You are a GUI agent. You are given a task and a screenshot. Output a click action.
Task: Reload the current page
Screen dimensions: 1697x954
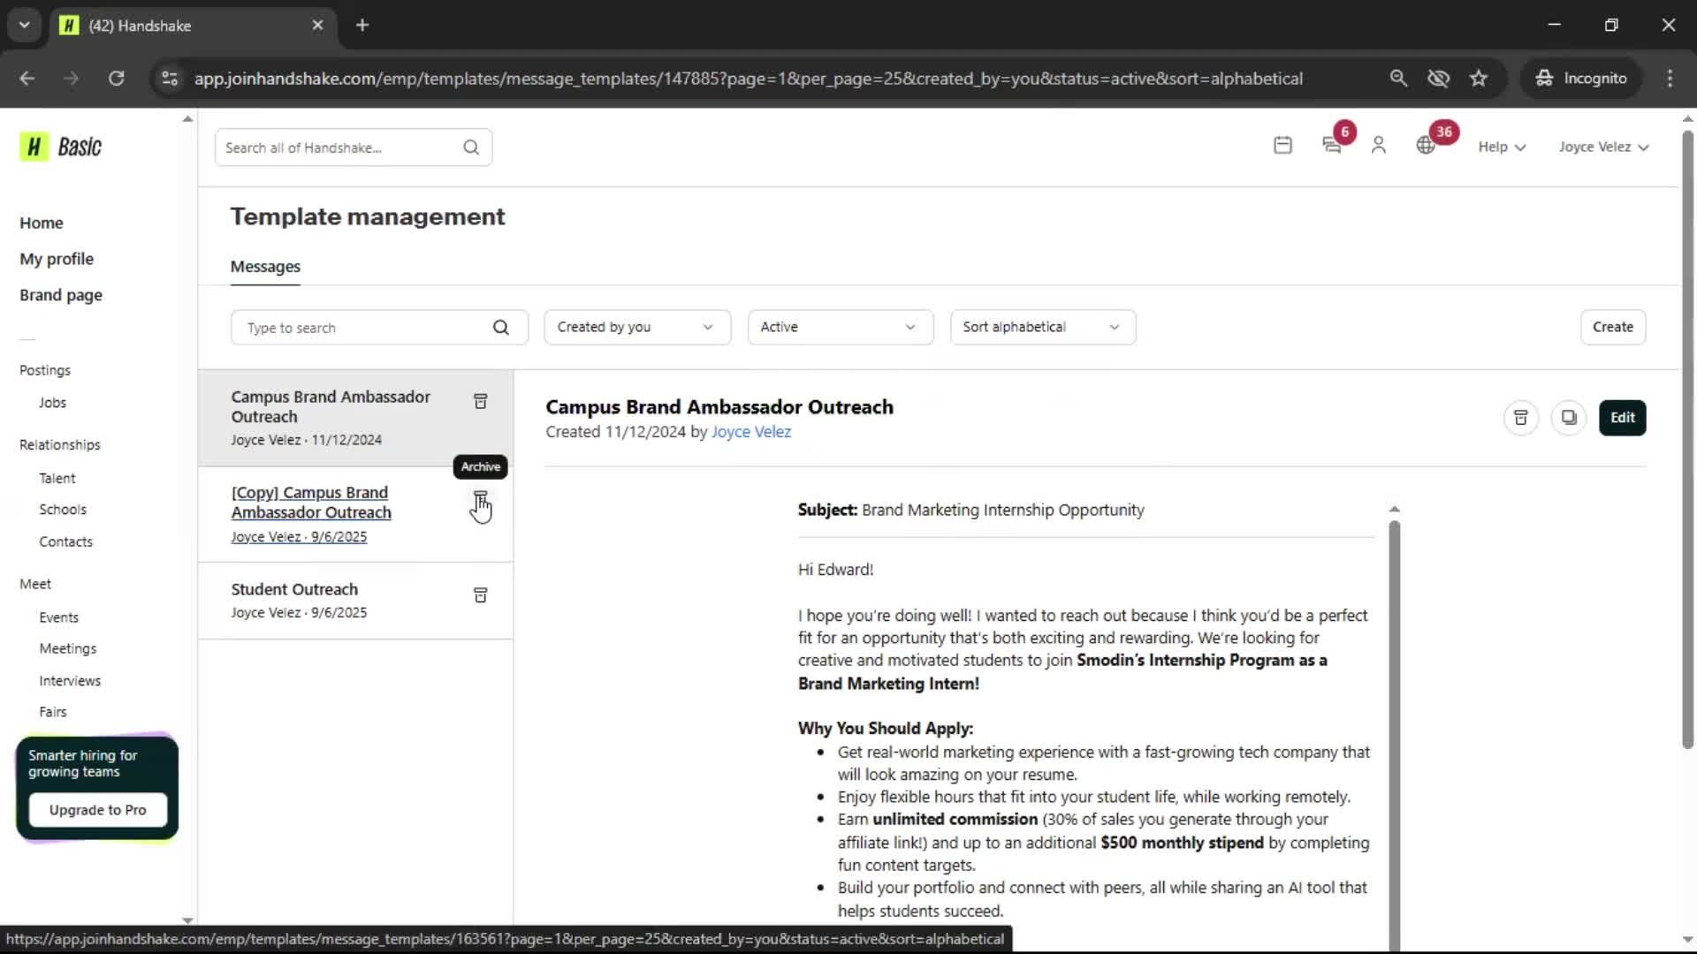pyautogui.click(x=116, y=79)
